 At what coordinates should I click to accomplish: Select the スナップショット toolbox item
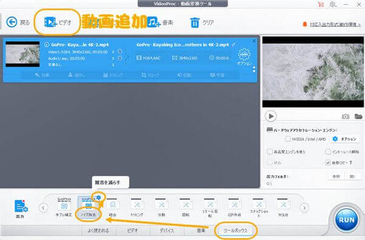click(x=259, y=208)
